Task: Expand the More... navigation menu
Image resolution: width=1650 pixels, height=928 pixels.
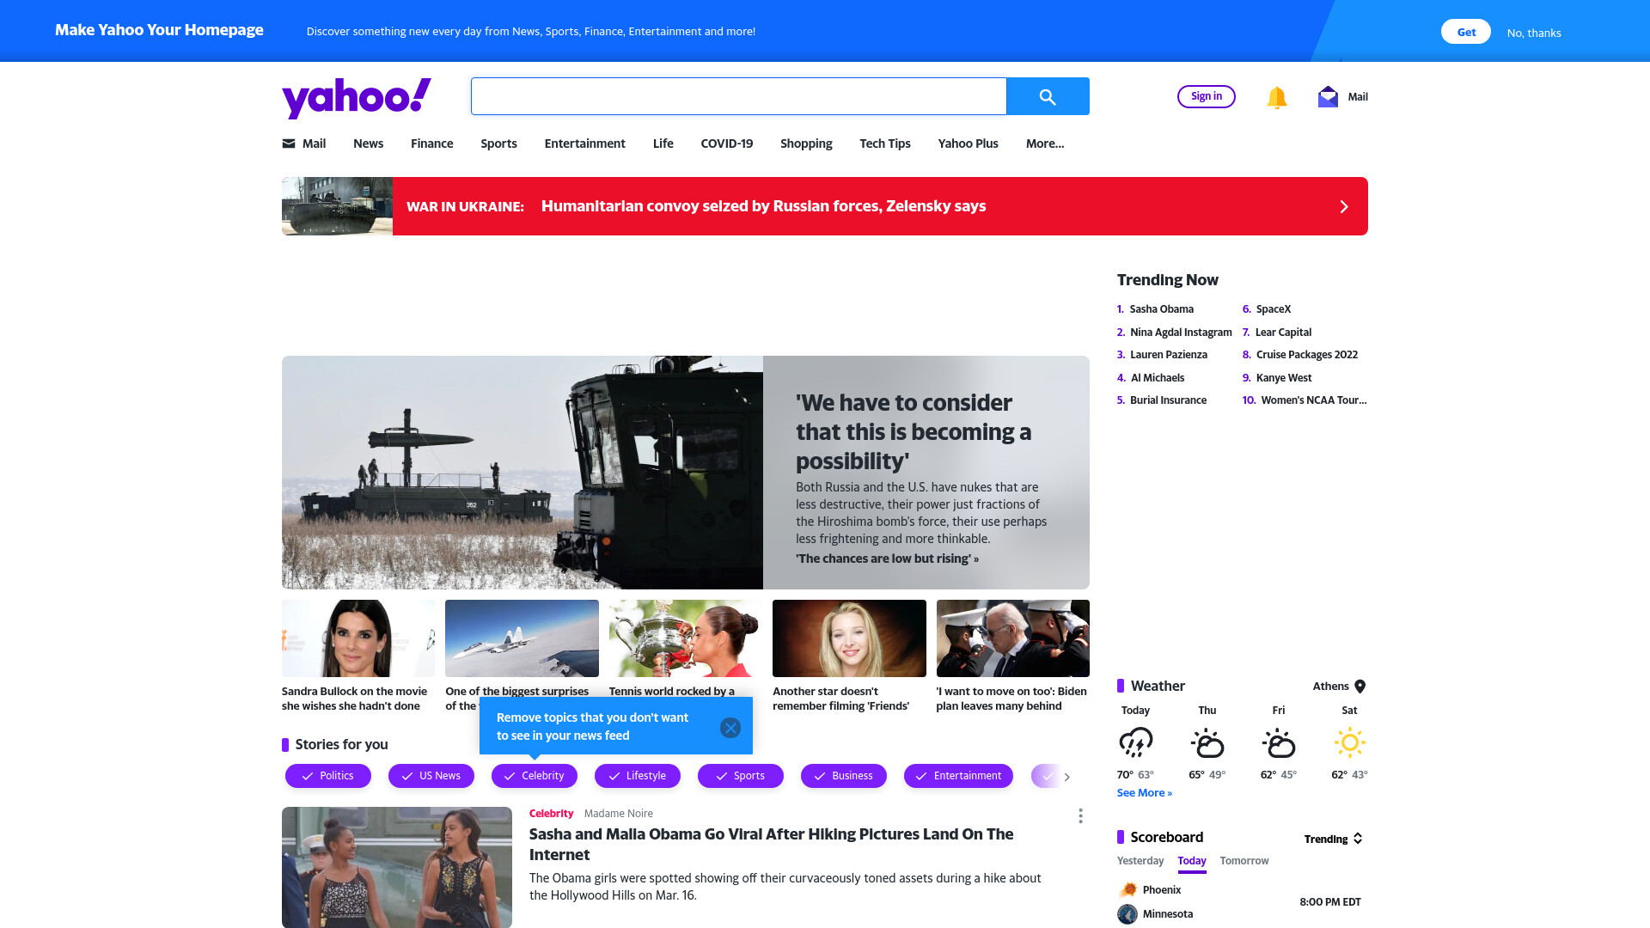Action: [x=1045, y=143]
